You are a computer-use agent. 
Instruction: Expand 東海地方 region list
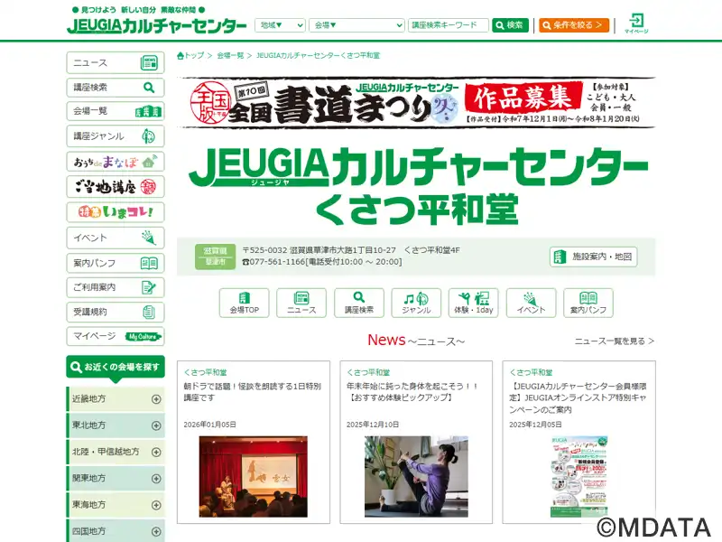click(116, 505)
